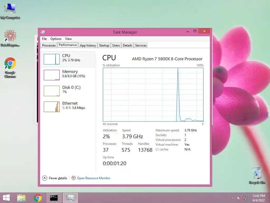
Task: Open the My Computer desktop icon
Action: point(10,11)
